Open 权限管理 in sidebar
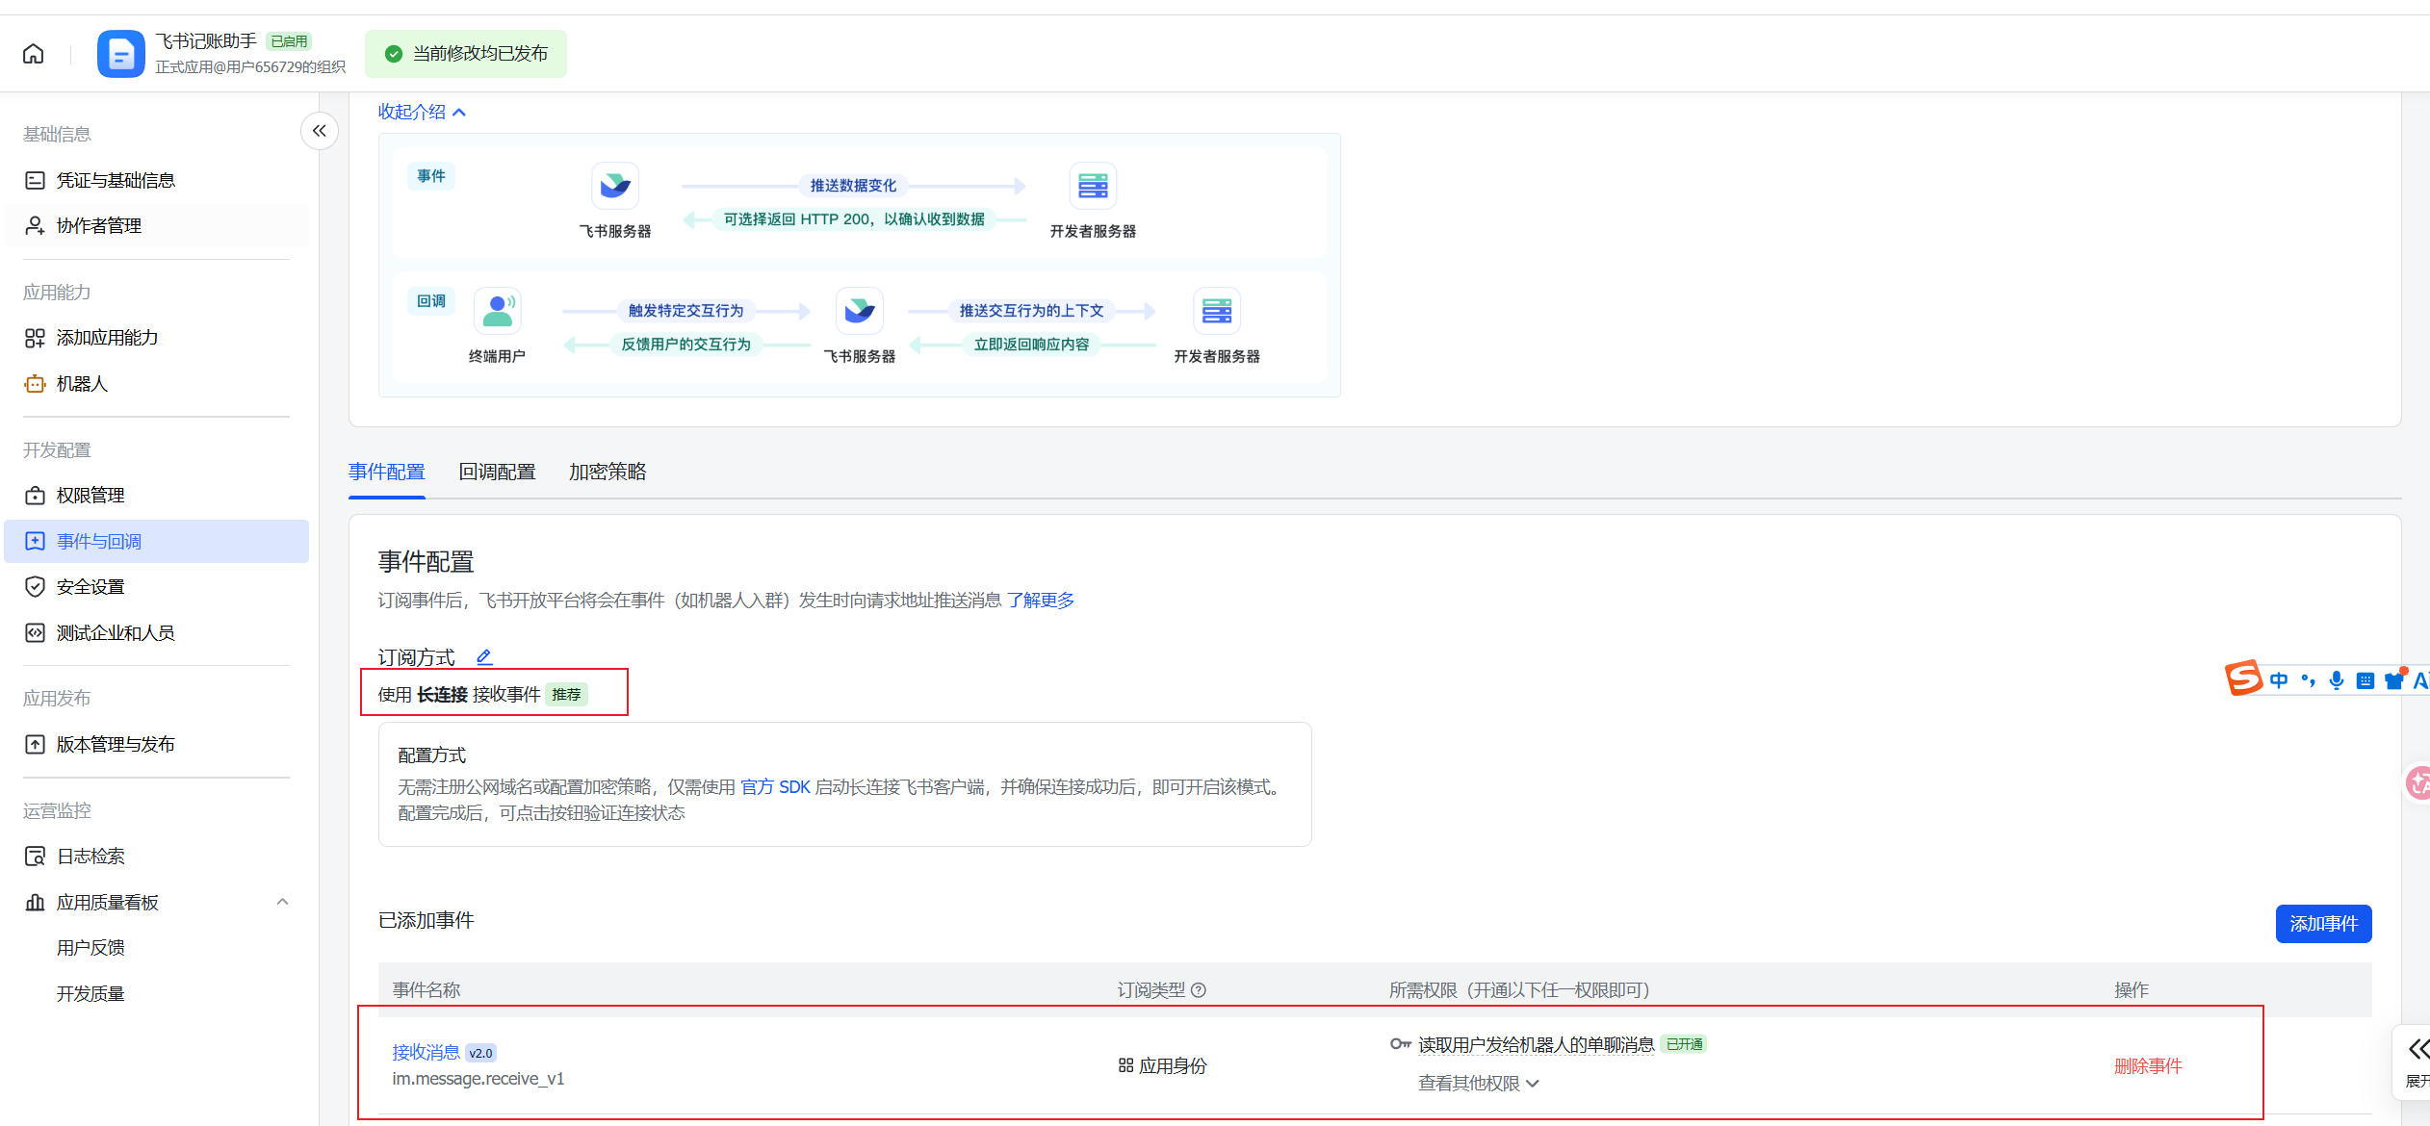2430x1126 pixels. click(157, 496)
